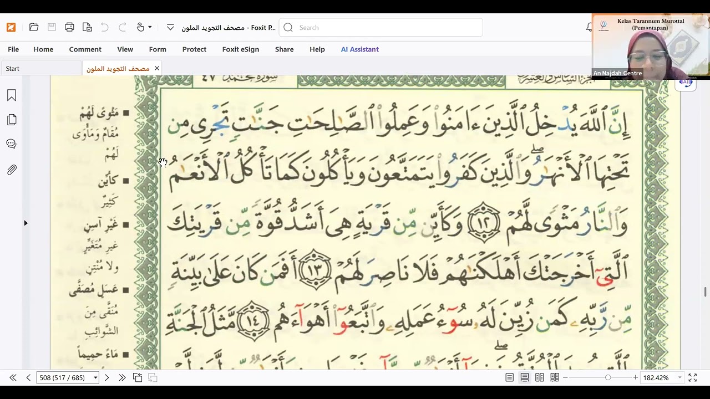Click the margin note عسل مصفى
710x399 pixels.
pos(94,290)
